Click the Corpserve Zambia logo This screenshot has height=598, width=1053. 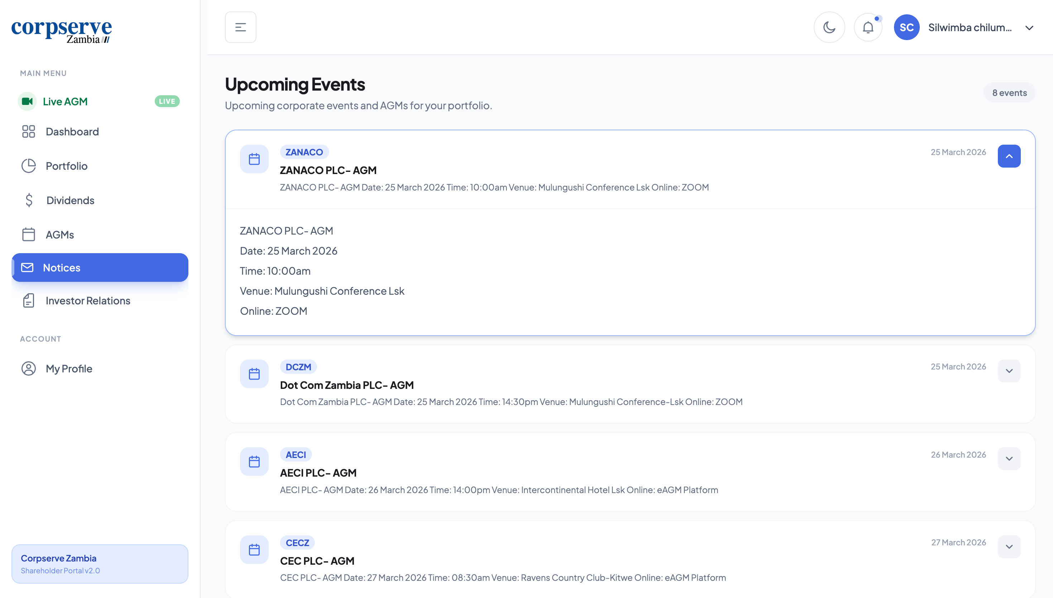(62, 31)
